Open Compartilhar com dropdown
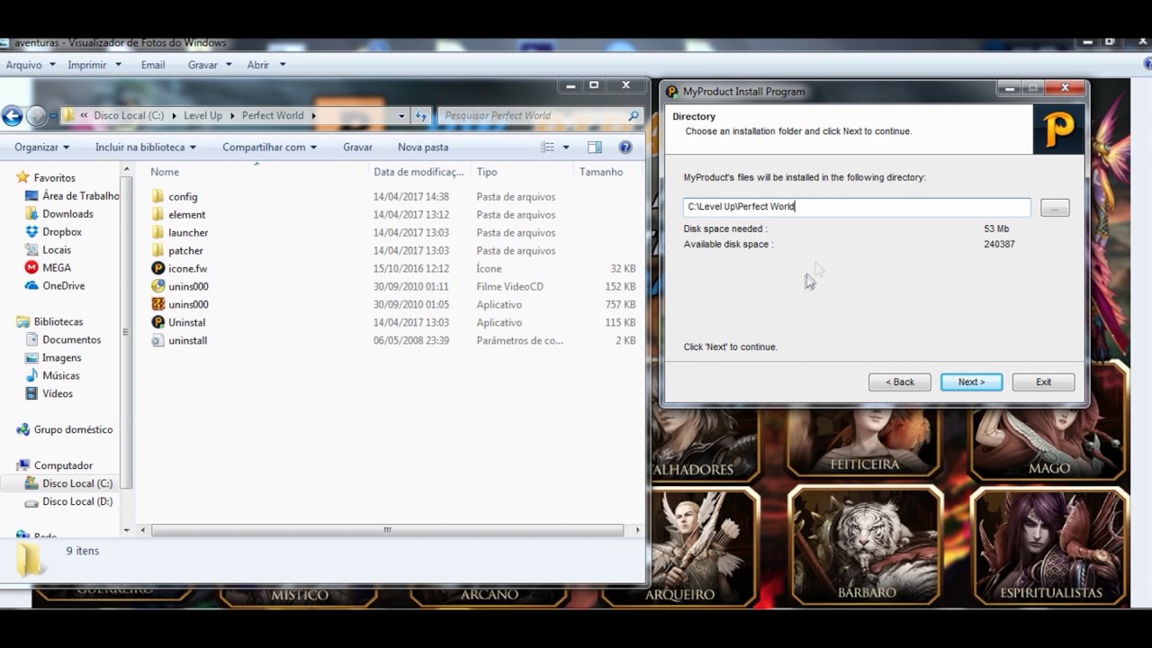Screen dimensions: 1152x648 [x=270, y=147]
